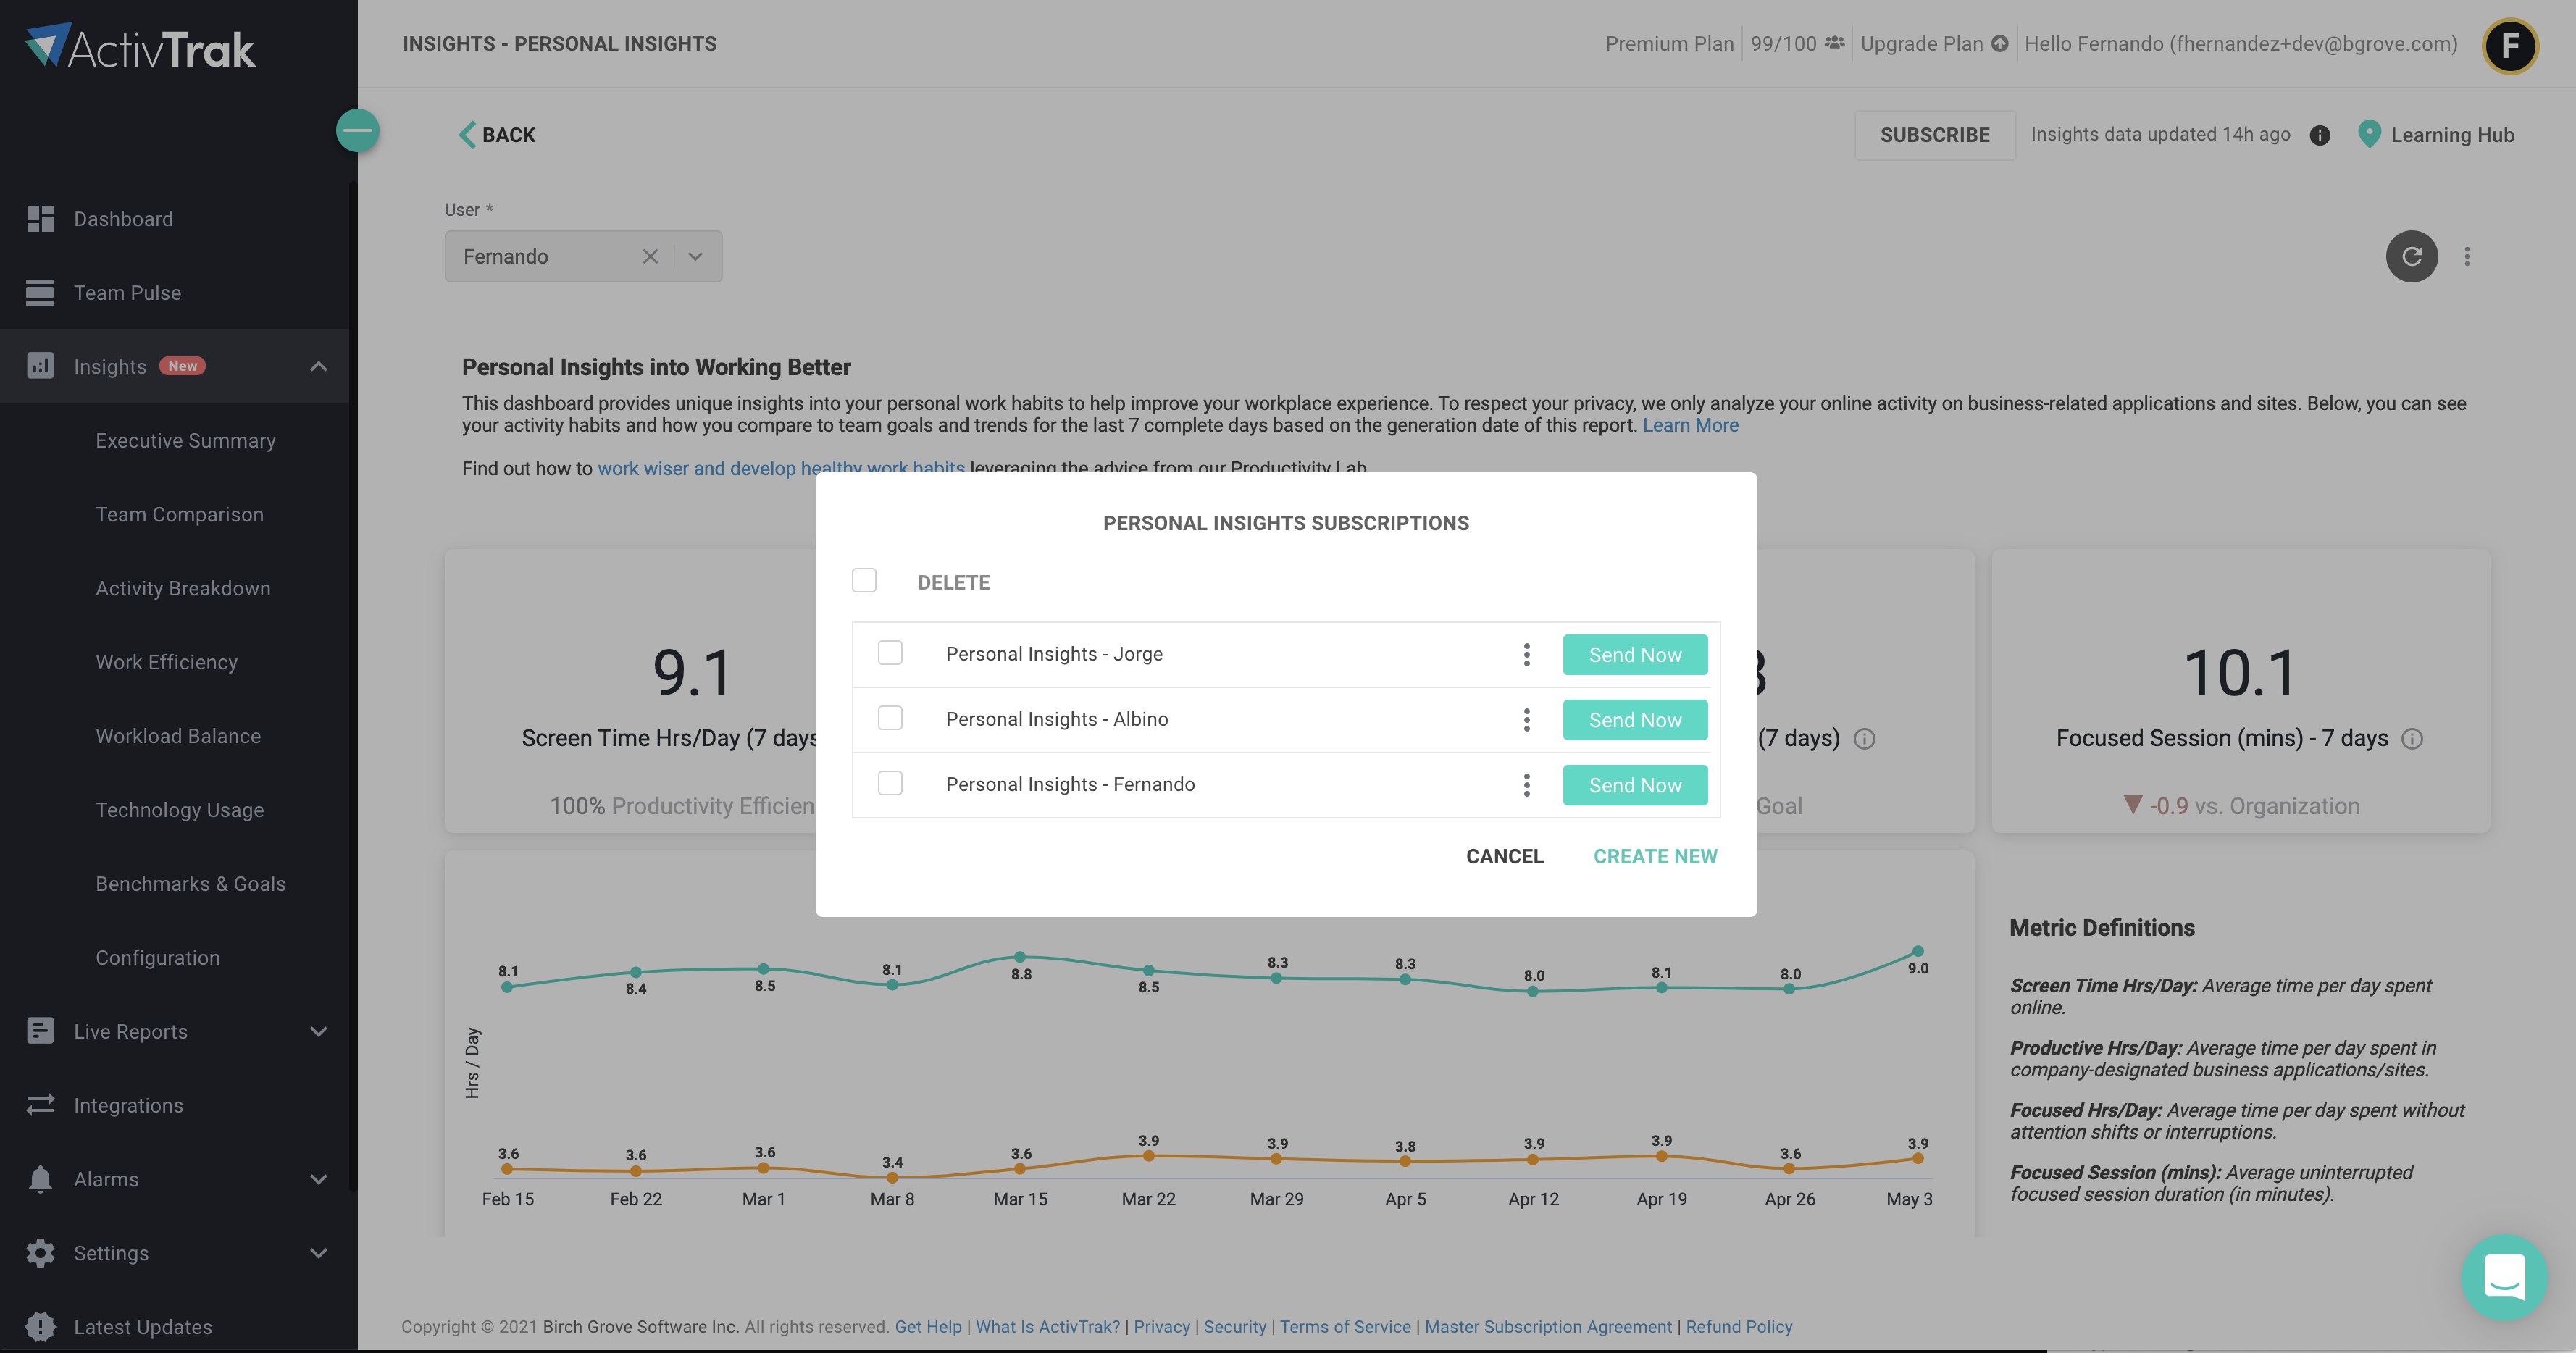Open Executive Summary in sidebar
This screenshot has height=1353, width=2576.
point(185,440)
